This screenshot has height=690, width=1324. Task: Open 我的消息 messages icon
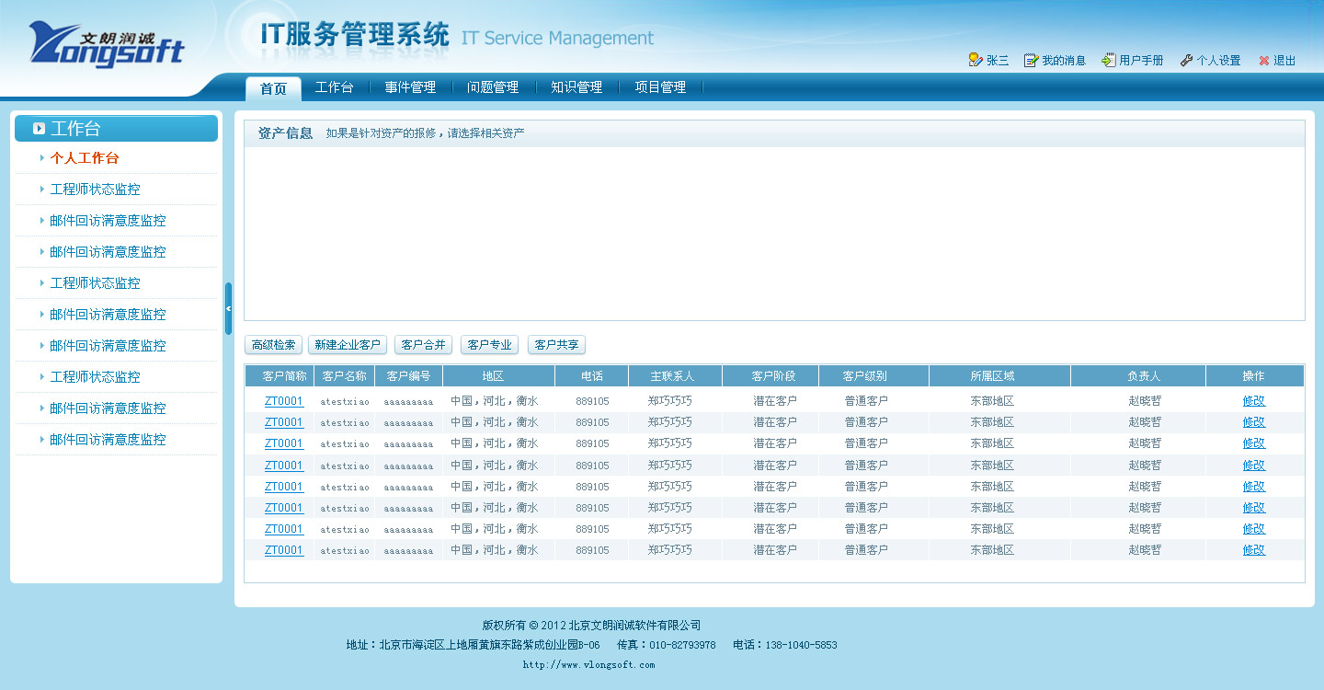[x=1031, y=60]
